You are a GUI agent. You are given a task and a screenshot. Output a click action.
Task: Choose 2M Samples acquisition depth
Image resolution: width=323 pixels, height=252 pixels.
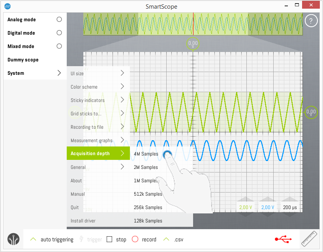pyautogui.click(x=146, y=167)
